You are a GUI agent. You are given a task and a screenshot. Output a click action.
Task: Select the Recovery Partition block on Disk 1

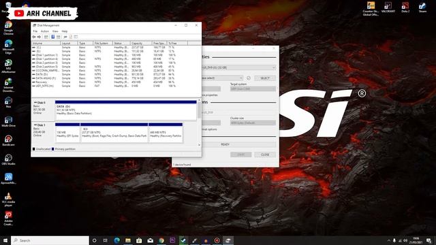(x=166, y=133)
